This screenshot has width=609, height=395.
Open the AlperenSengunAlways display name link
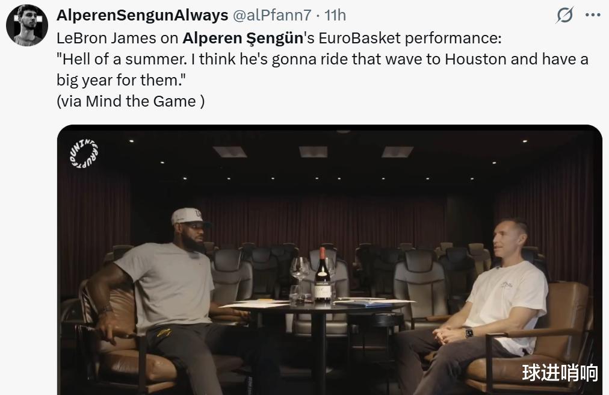tap(142, 15)
